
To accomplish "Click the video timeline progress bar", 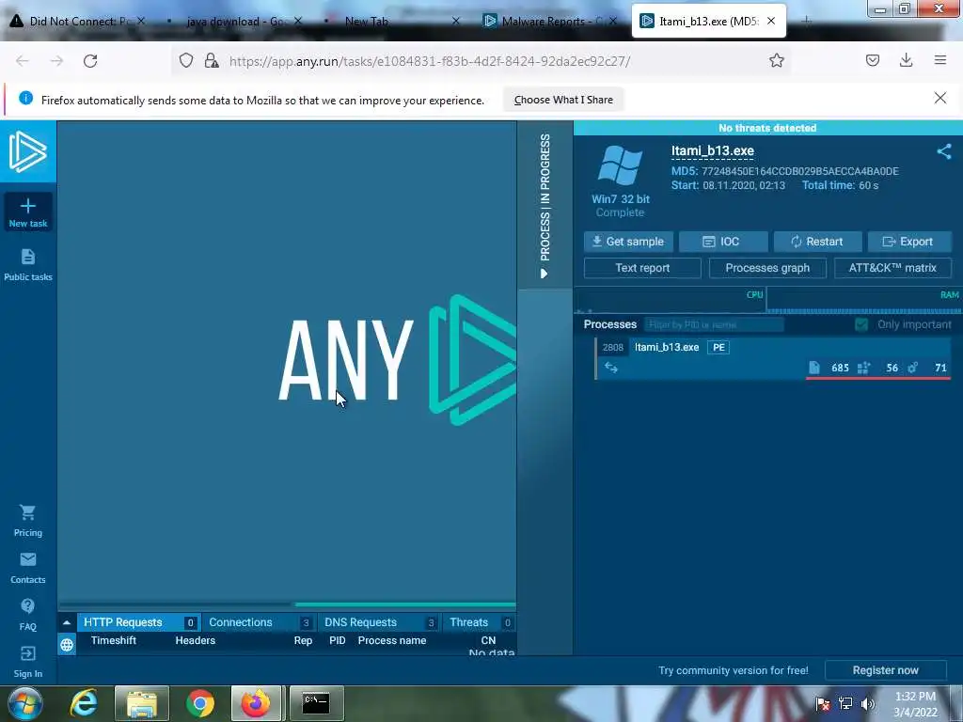I will (x=288, y=604).
